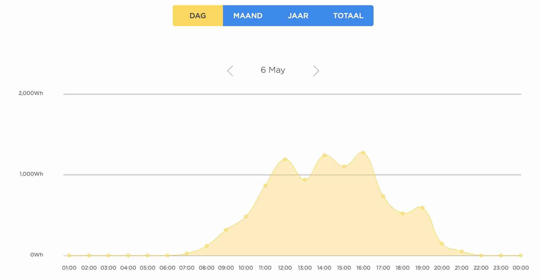
Task: Click the 08:00 data point
Action: [206, 246]
